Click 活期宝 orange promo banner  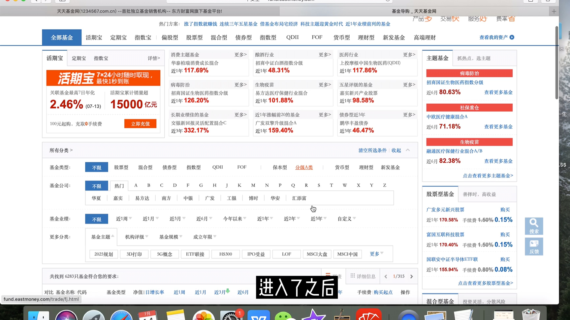pyautogui.click(x=103, y=78)
